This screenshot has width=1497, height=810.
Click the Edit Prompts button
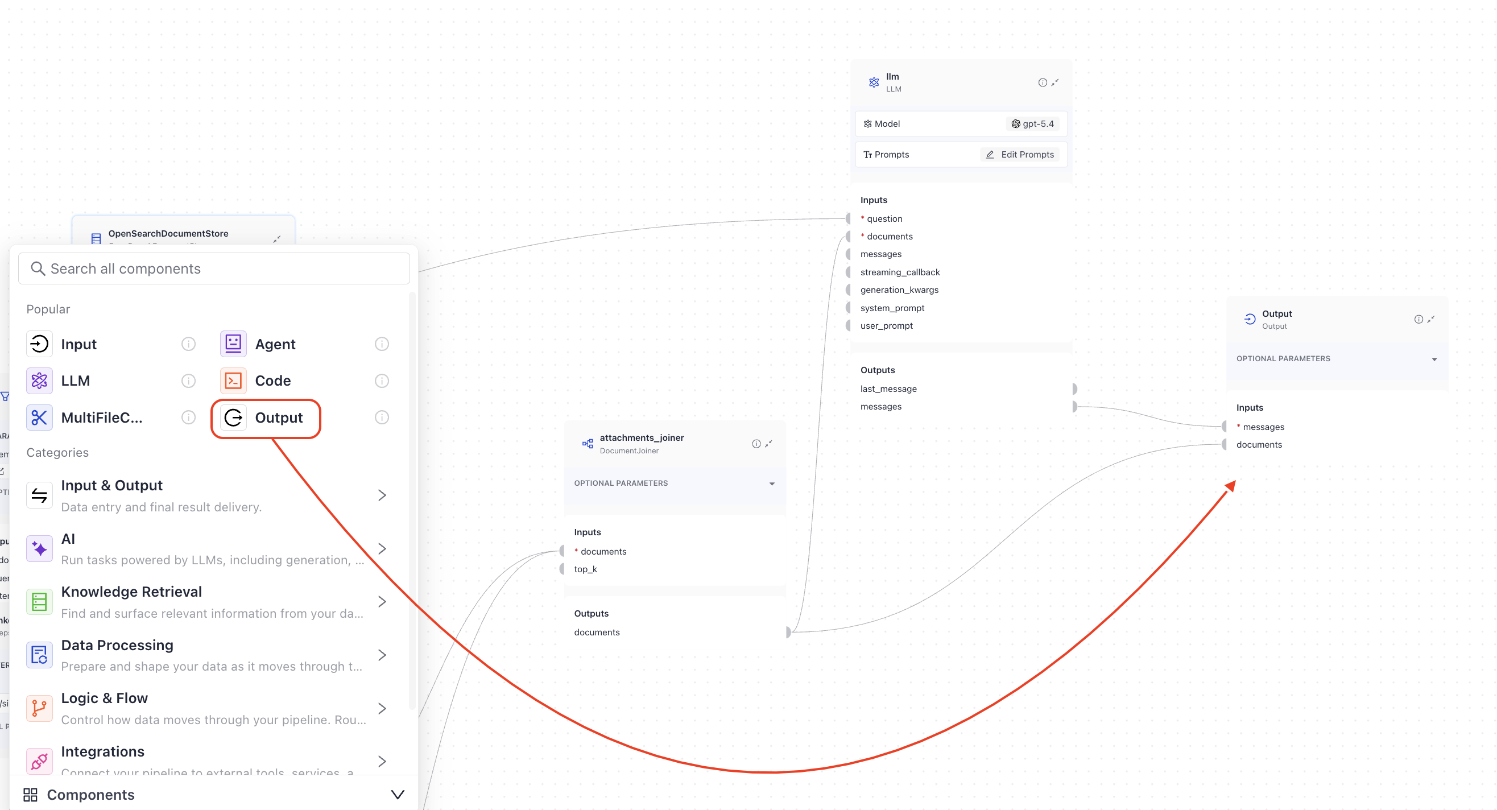point(1020,155)
